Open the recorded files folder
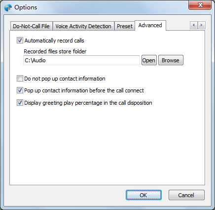The width and height of the screenshot is (215, 210). pyautogui.click(x=149, y=60)
